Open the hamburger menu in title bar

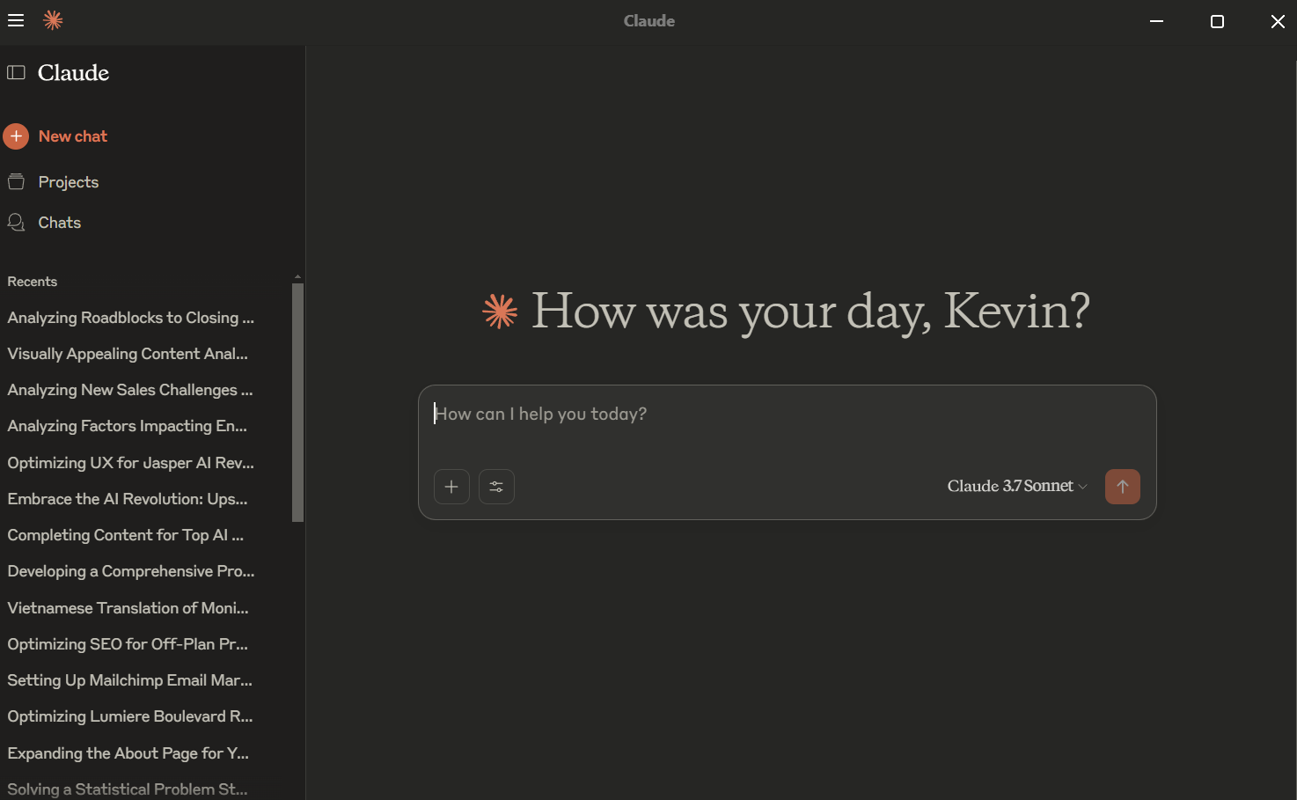click(x=16, y=20)
